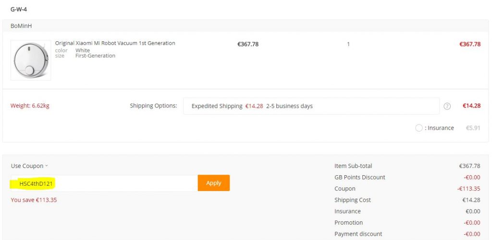
Task: Click the Xiaomi robot vacuum product thumbnail
Action: pos(31,60)
